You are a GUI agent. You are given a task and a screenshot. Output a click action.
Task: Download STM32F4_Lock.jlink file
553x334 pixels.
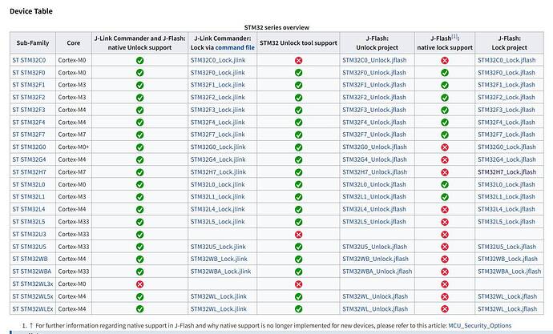pos(218,123)
